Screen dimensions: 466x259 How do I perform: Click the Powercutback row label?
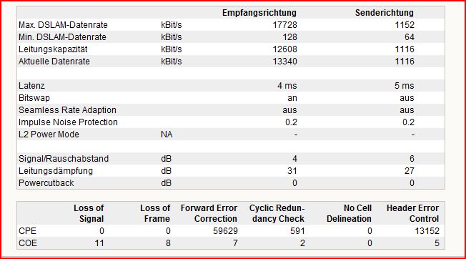tap(46, 183)
